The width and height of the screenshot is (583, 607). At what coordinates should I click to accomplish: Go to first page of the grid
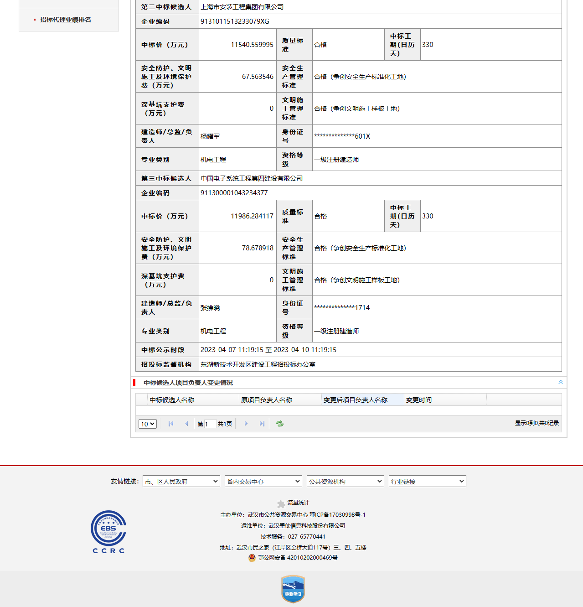tap(171, 424)
